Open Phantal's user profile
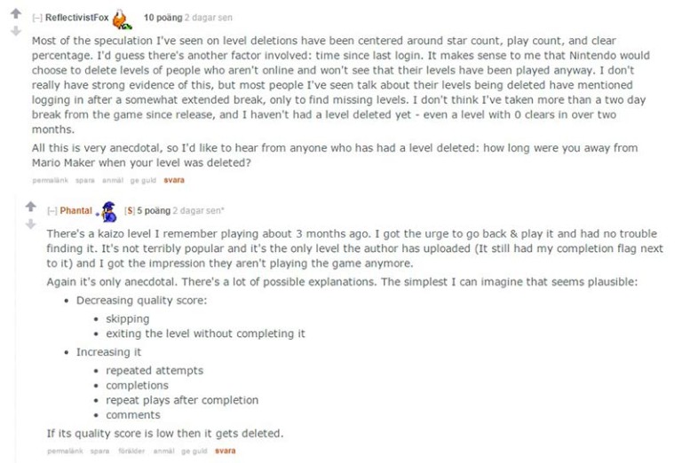This screenshot has height=463, width=682. click(x=76, y=210)
